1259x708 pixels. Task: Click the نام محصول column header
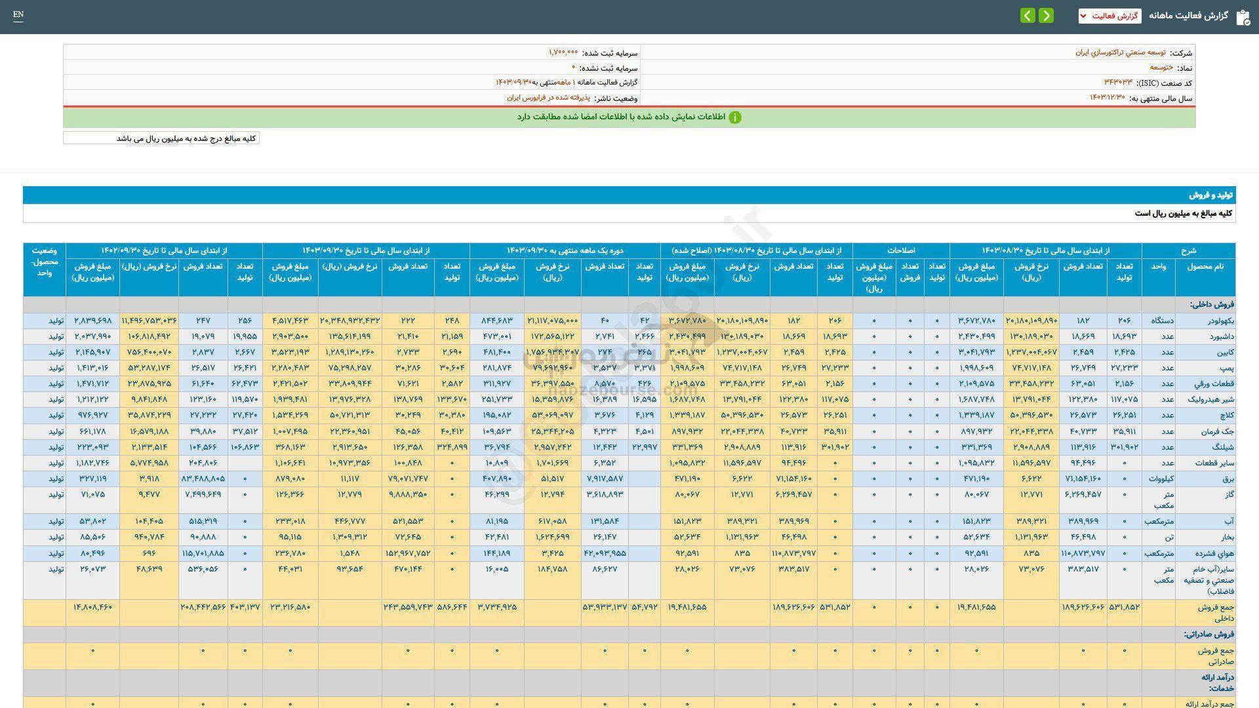coord(1205,266)
